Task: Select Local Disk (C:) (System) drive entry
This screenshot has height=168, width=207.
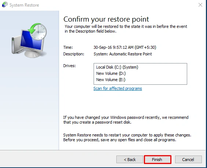Action: (x=117, y=67)
